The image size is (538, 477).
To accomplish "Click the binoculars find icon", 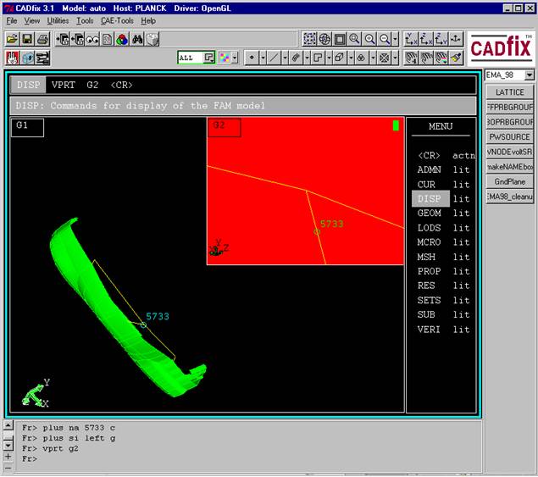I will (x=137, y=39).
